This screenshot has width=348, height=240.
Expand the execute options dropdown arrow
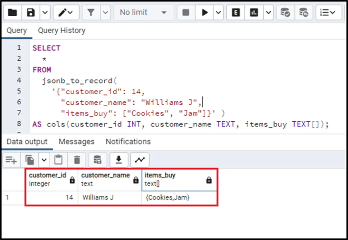[x=218, y=13]
